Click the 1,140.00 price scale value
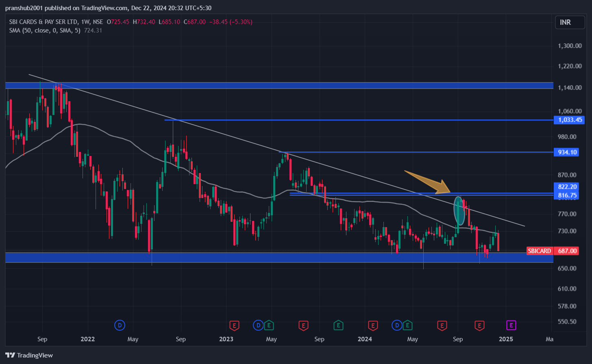The image size is (592, 364). click(570, 88)
